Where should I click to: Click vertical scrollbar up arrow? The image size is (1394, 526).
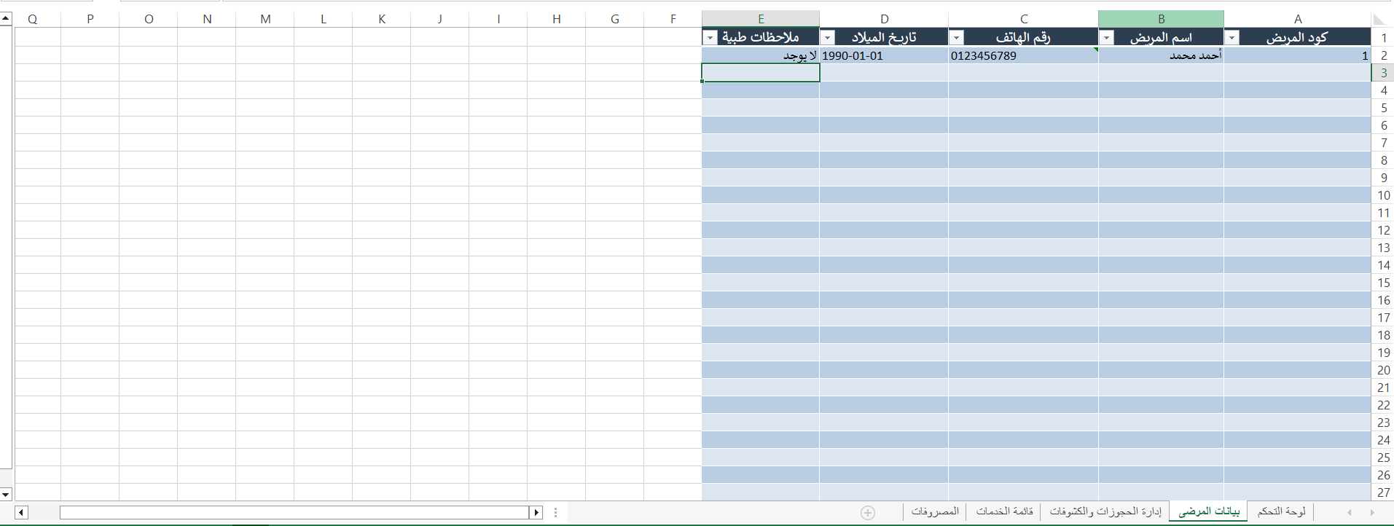pyautogui.click(x=6, y=19)
